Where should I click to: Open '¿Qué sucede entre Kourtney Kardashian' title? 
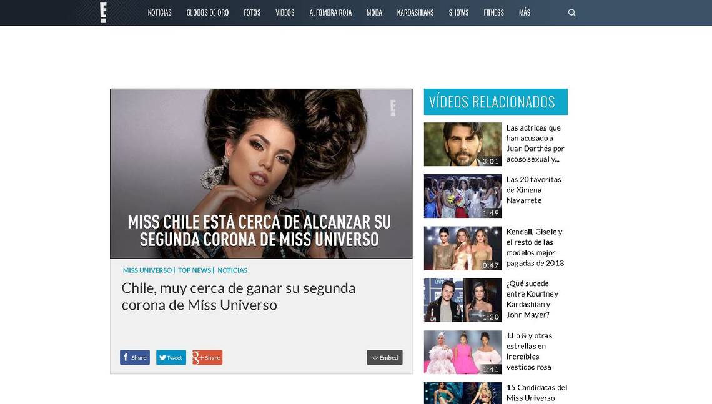[532, 299]
